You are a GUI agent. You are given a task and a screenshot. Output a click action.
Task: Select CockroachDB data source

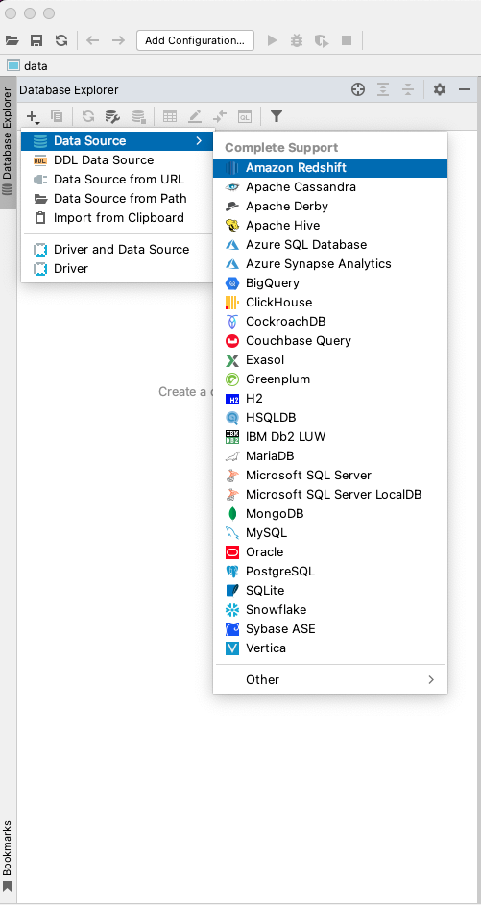[330, 322]
